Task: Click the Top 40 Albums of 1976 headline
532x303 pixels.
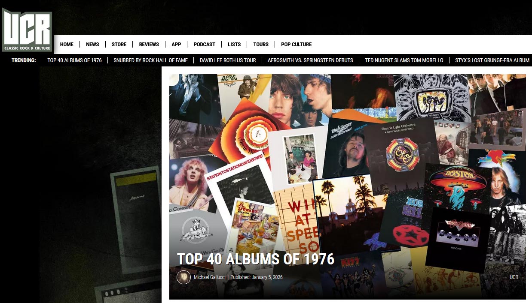Action: click(256, 259)
